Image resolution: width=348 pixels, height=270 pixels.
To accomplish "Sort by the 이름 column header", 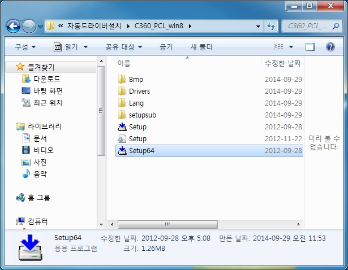I will (124, 63).
